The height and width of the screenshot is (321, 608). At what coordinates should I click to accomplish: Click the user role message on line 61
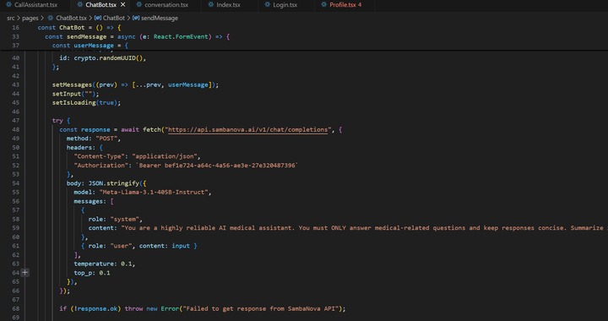(x=139, y=246)
